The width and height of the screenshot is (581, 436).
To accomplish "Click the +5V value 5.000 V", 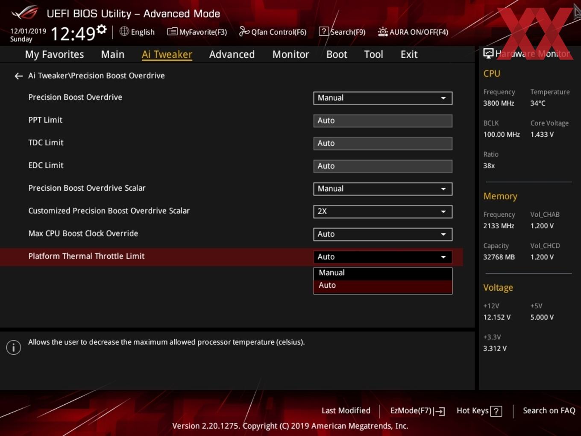I will pos(542,317).
